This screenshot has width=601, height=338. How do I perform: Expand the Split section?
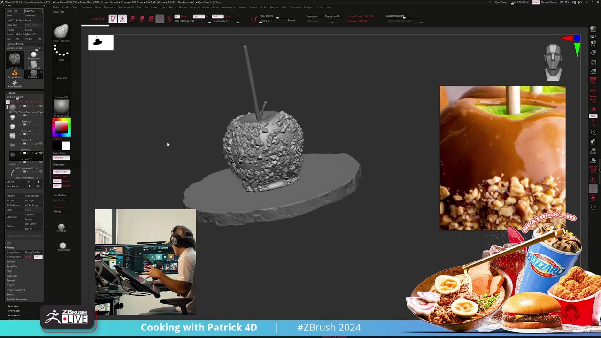[9, 243]
